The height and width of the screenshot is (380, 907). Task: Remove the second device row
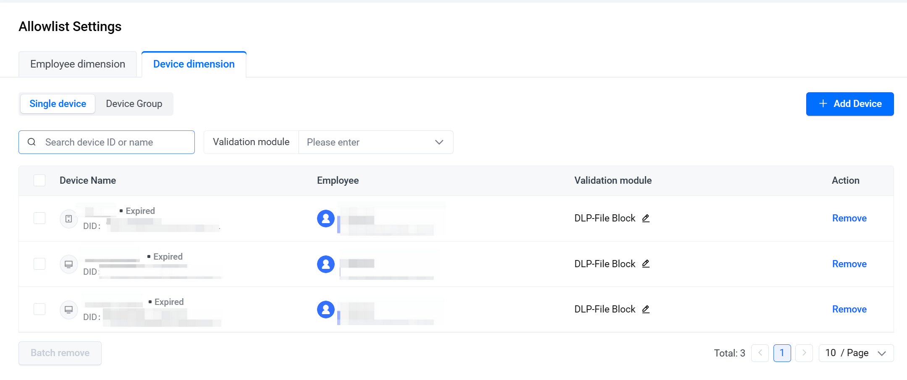tap(849, 264)
